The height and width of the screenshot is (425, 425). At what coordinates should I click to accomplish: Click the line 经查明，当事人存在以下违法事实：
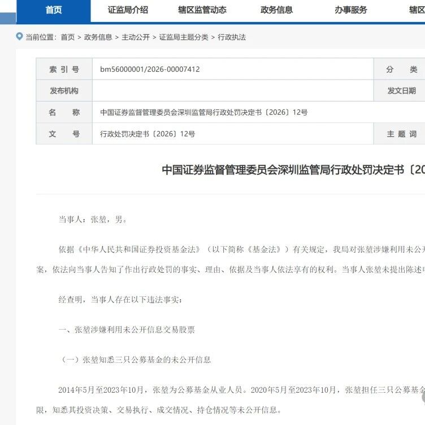(120, 300)
